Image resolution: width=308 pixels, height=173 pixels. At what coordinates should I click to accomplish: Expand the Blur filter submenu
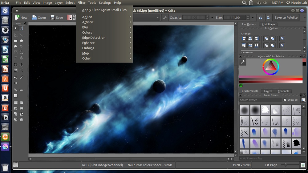[104, 27]
